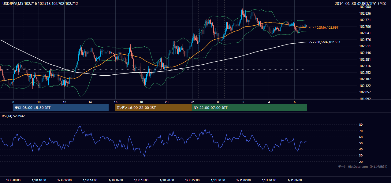Click the 1/30 22:00 bottom time label

[x=192, y=180]
